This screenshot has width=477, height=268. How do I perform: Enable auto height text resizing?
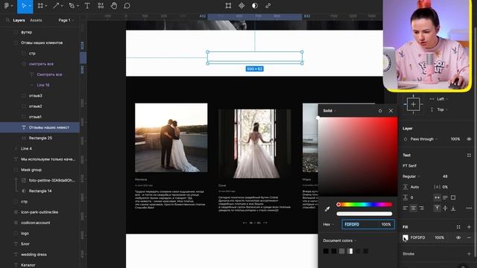tap(445, 197)
